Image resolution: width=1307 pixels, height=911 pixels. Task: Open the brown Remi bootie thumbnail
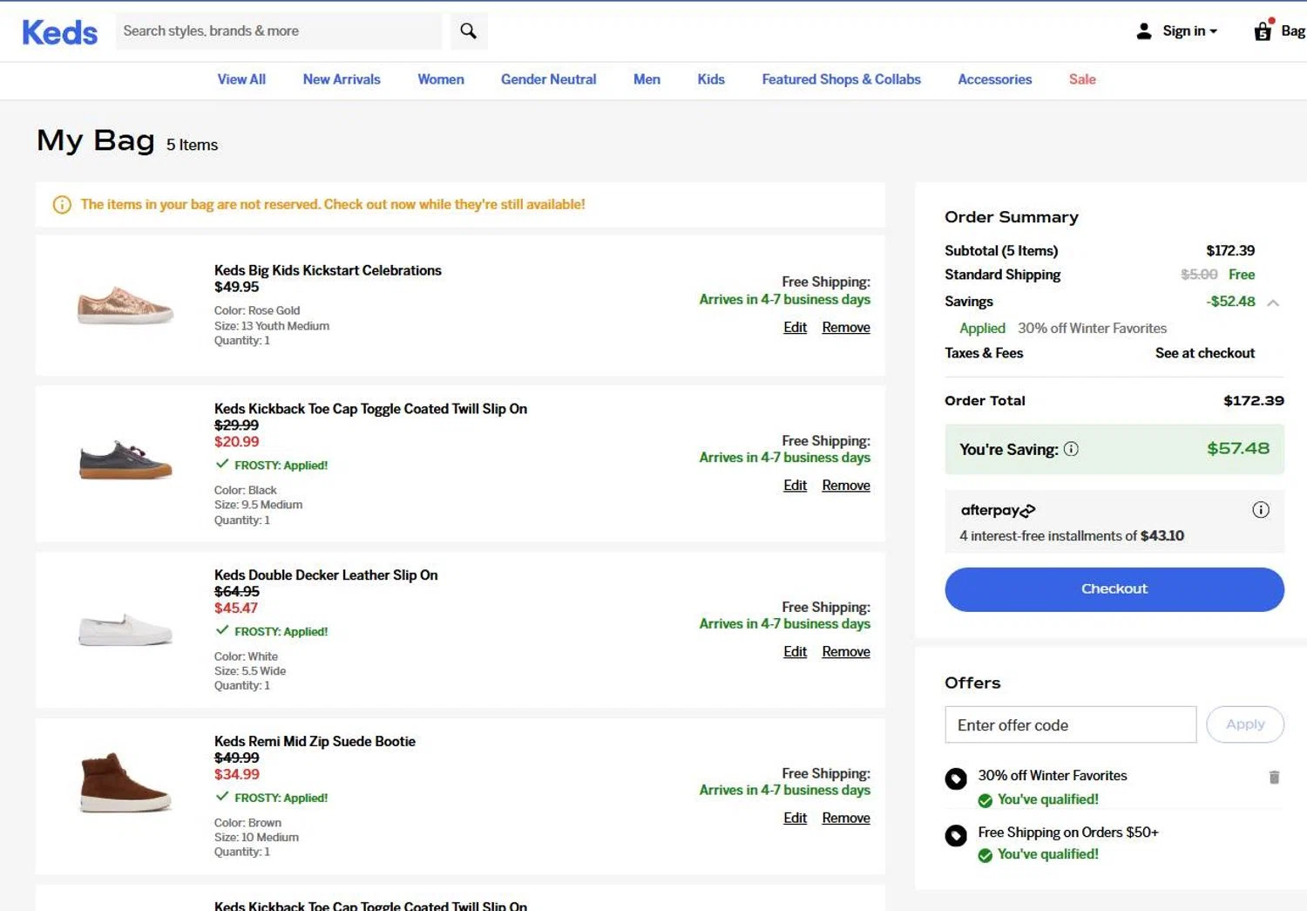click(x=125, y=782)
